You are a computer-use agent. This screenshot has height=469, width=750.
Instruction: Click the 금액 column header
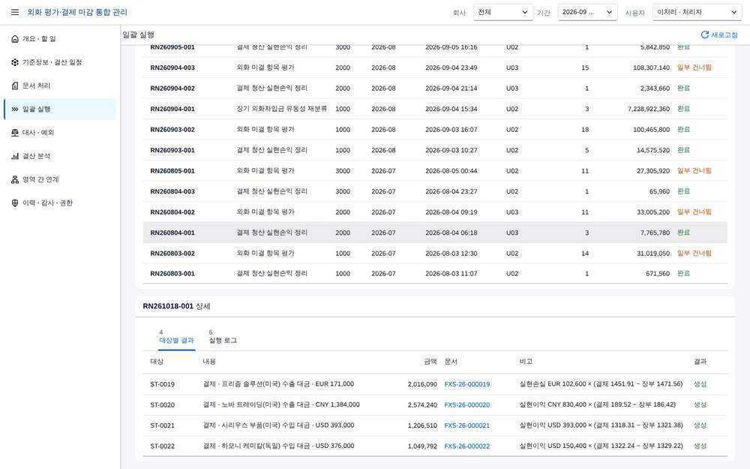(430, 362)
